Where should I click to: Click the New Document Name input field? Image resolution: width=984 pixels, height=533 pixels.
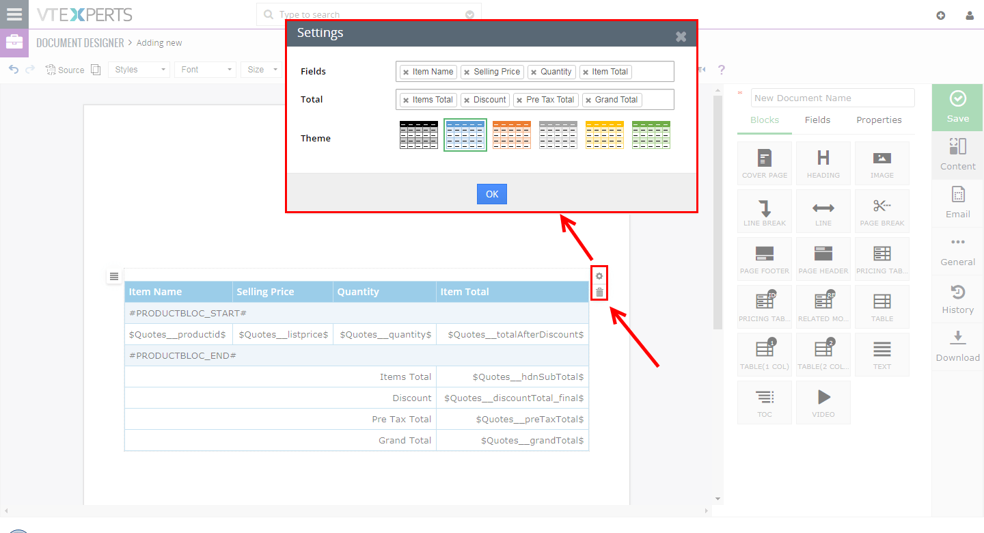tap(832, 98)
